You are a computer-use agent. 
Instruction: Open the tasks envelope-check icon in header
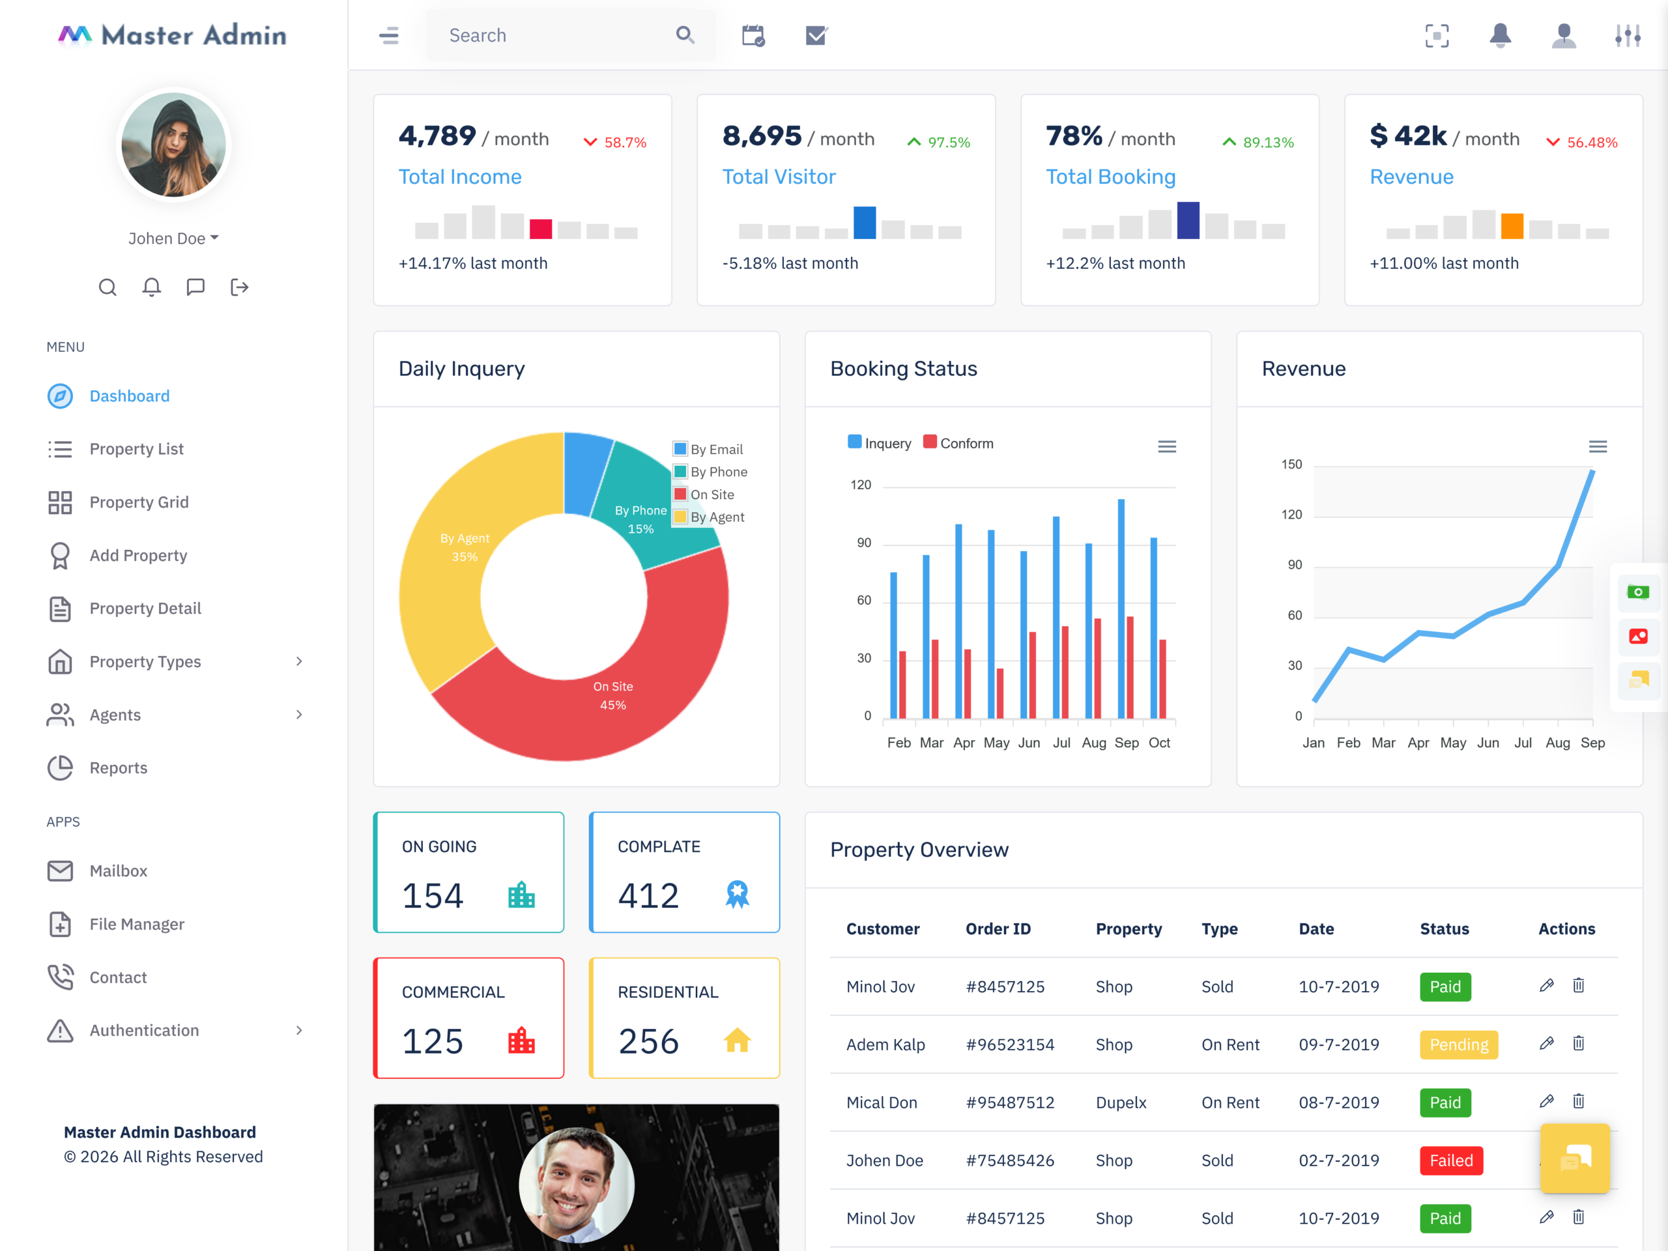(816, 35)
